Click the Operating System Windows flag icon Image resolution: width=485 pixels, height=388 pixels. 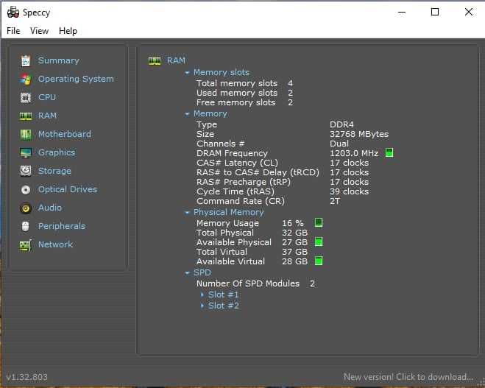point(26,80)
